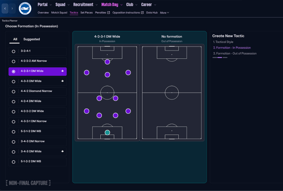Switch to the Suggested formations tab

click(x=31, y=39)
